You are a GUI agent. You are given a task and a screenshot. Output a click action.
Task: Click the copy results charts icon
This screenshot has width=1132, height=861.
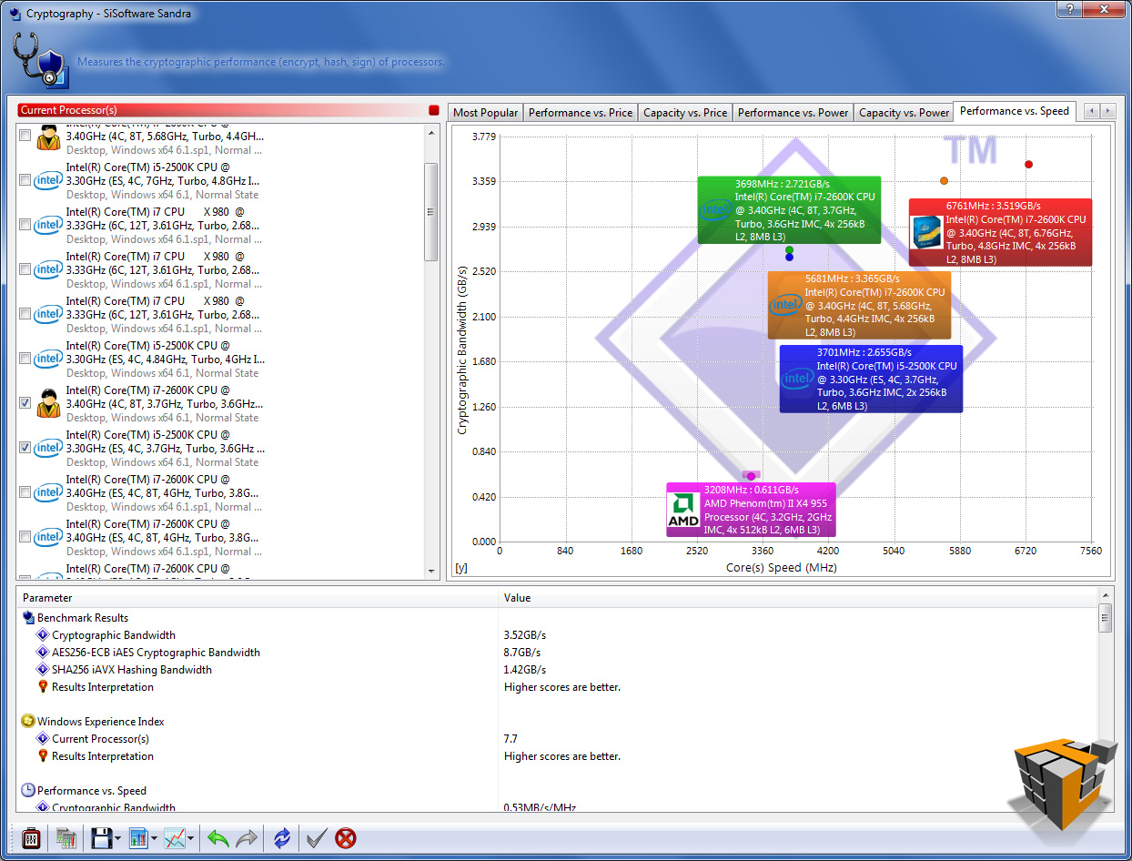pos(66,837)
